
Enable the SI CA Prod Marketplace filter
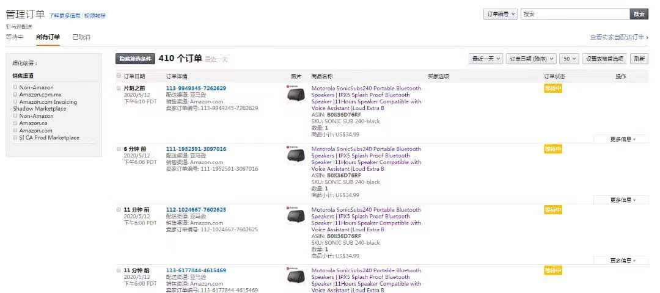[15, 137]
